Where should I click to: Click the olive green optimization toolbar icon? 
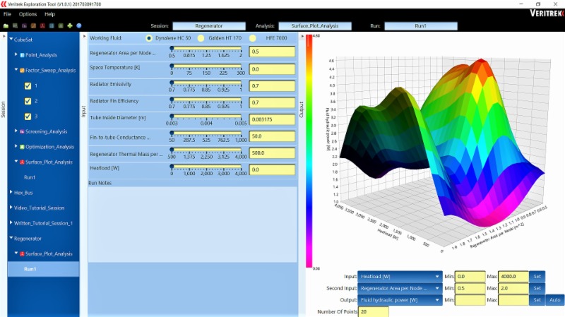pos(61,26)
